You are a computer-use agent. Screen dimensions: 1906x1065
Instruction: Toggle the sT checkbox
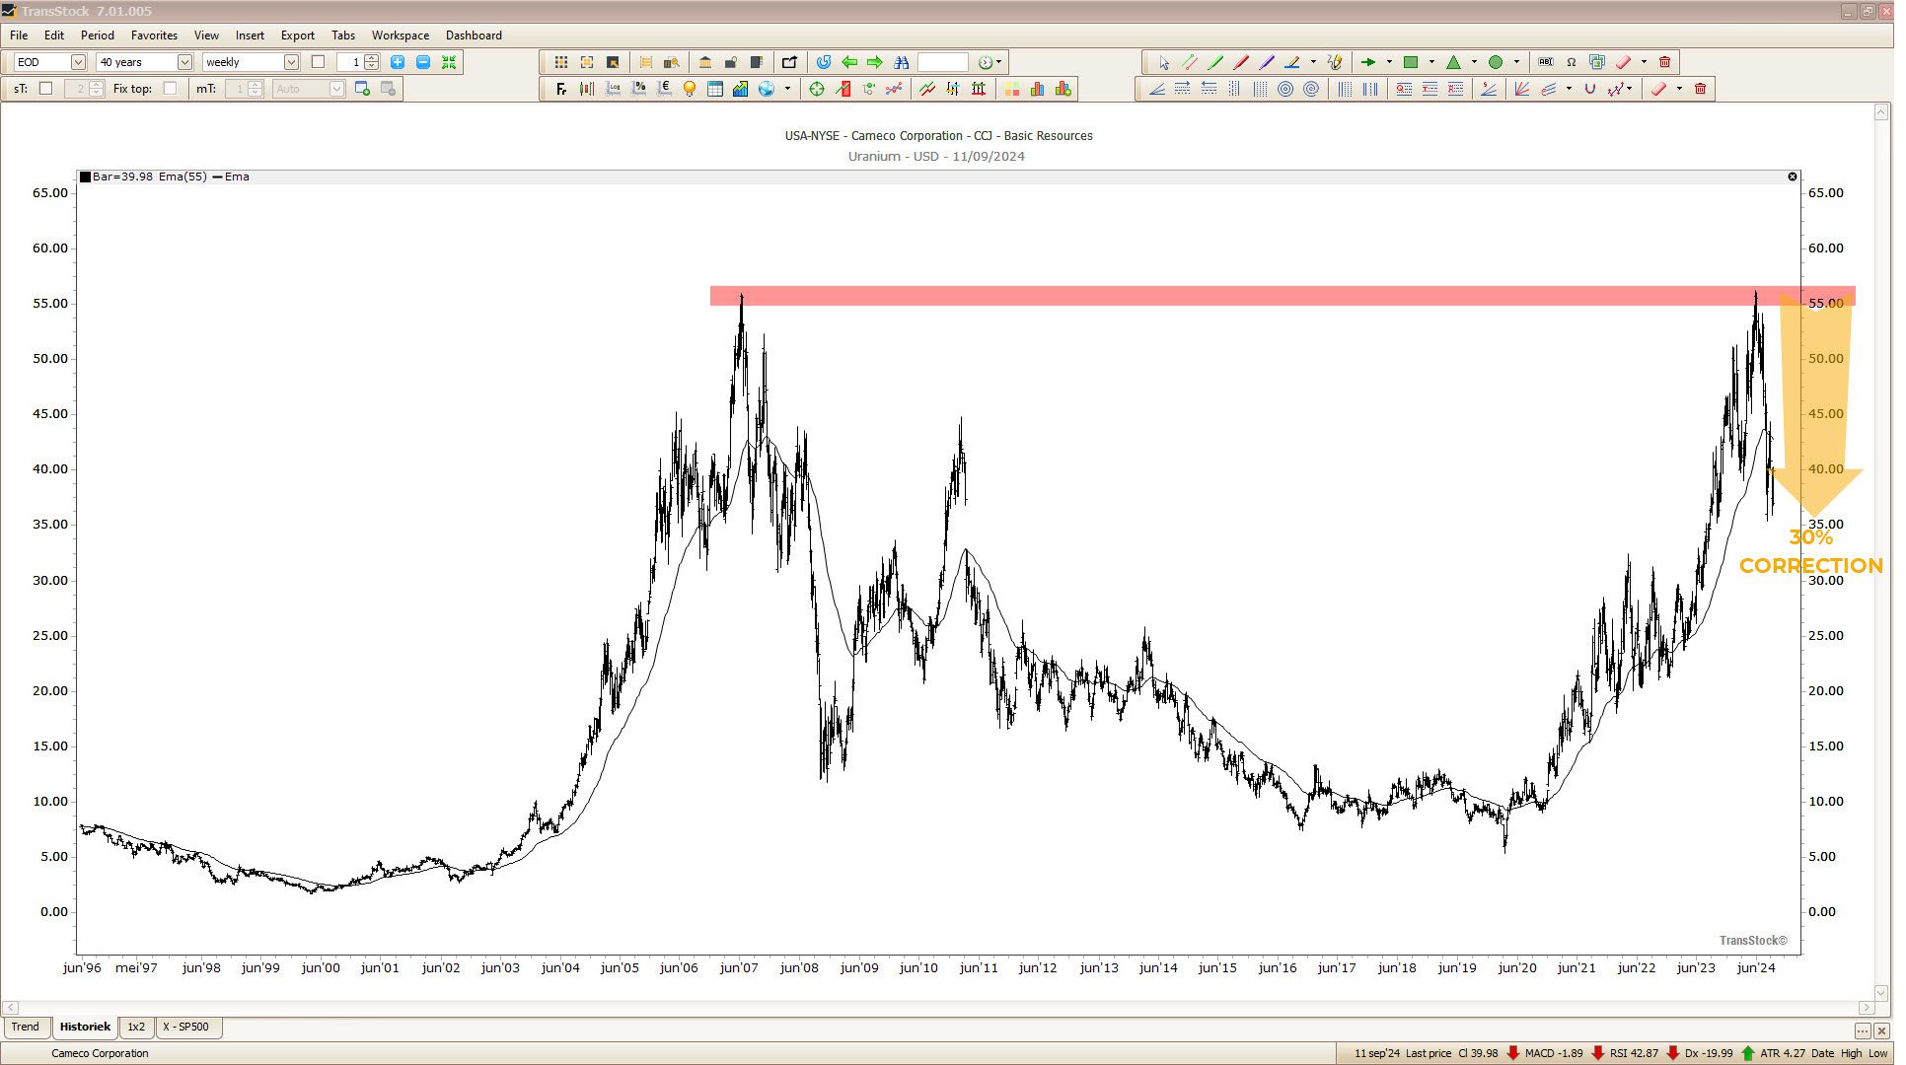pos(45,89)
